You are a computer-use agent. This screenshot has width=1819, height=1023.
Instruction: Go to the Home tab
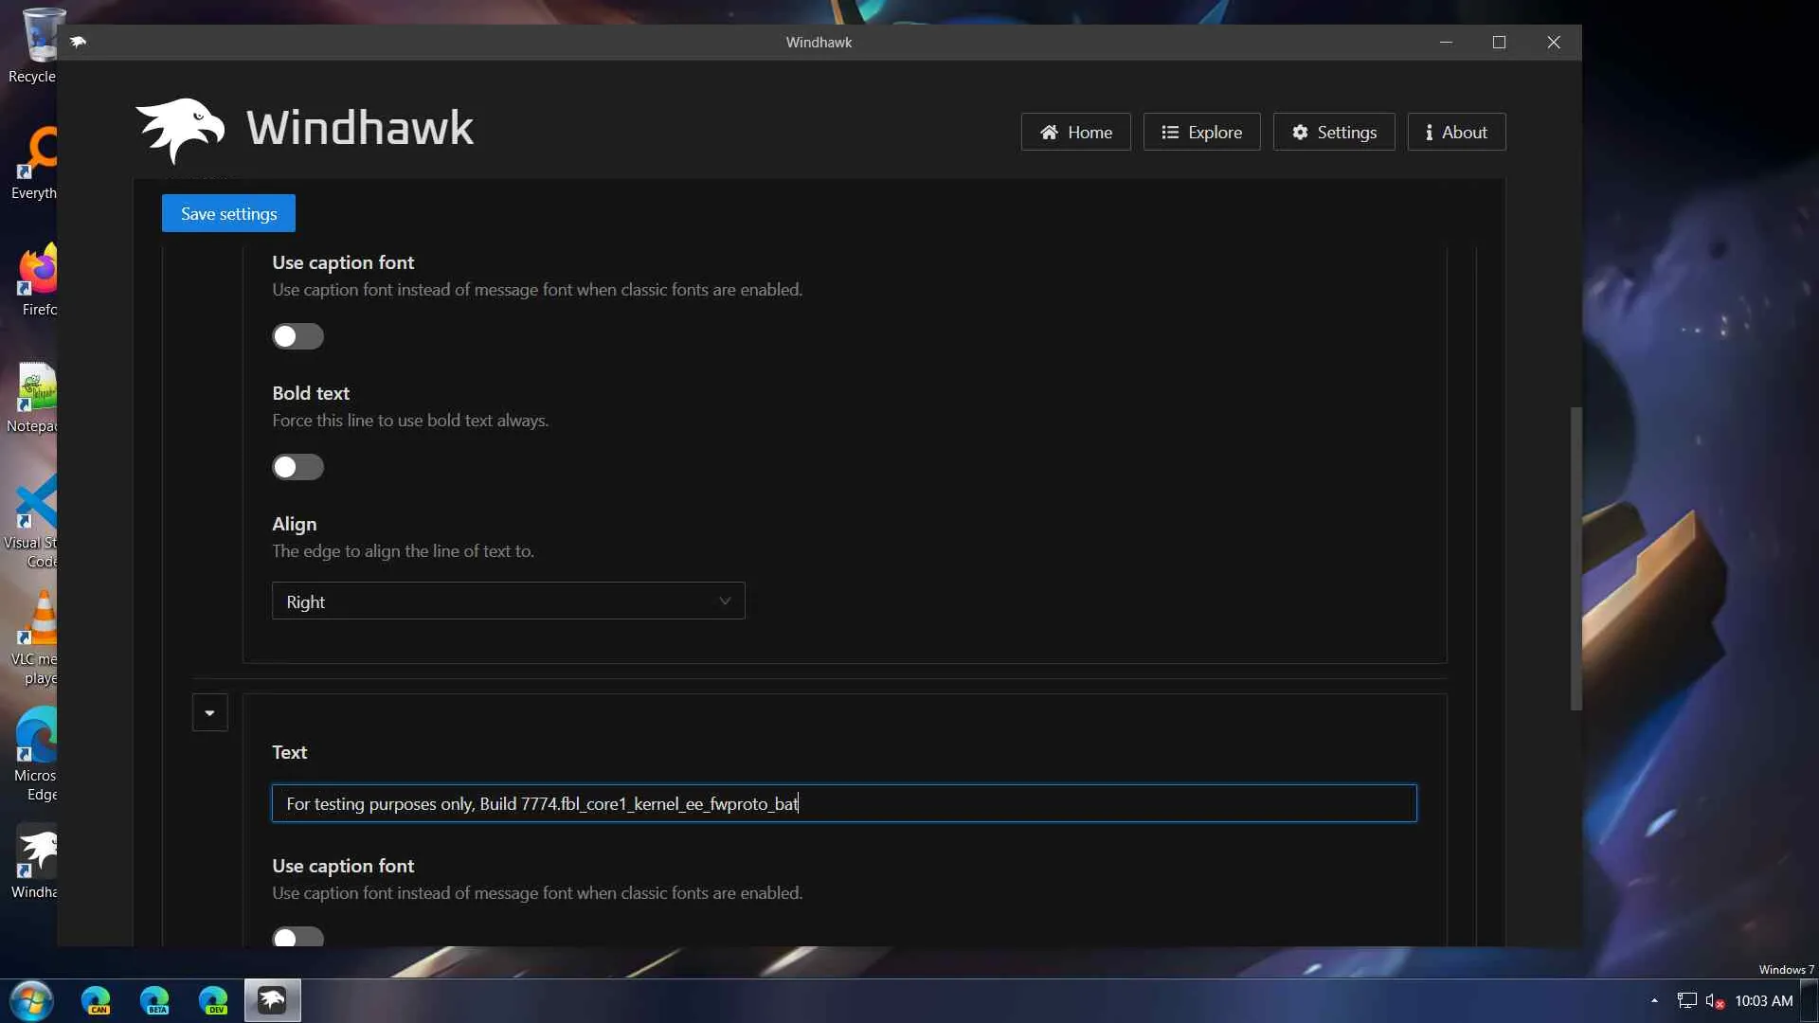(1075, 133)
